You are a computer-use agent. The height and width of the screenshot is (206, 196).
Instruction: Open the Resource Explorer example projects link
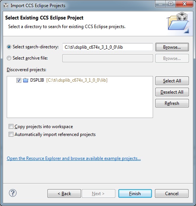[74, 158]
